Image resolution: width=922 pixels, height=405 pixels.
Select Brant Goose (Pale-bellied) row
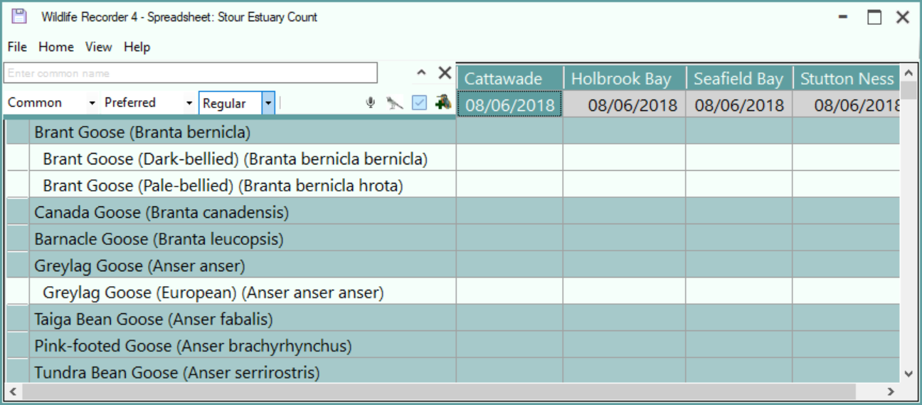[x=242, y=186]
